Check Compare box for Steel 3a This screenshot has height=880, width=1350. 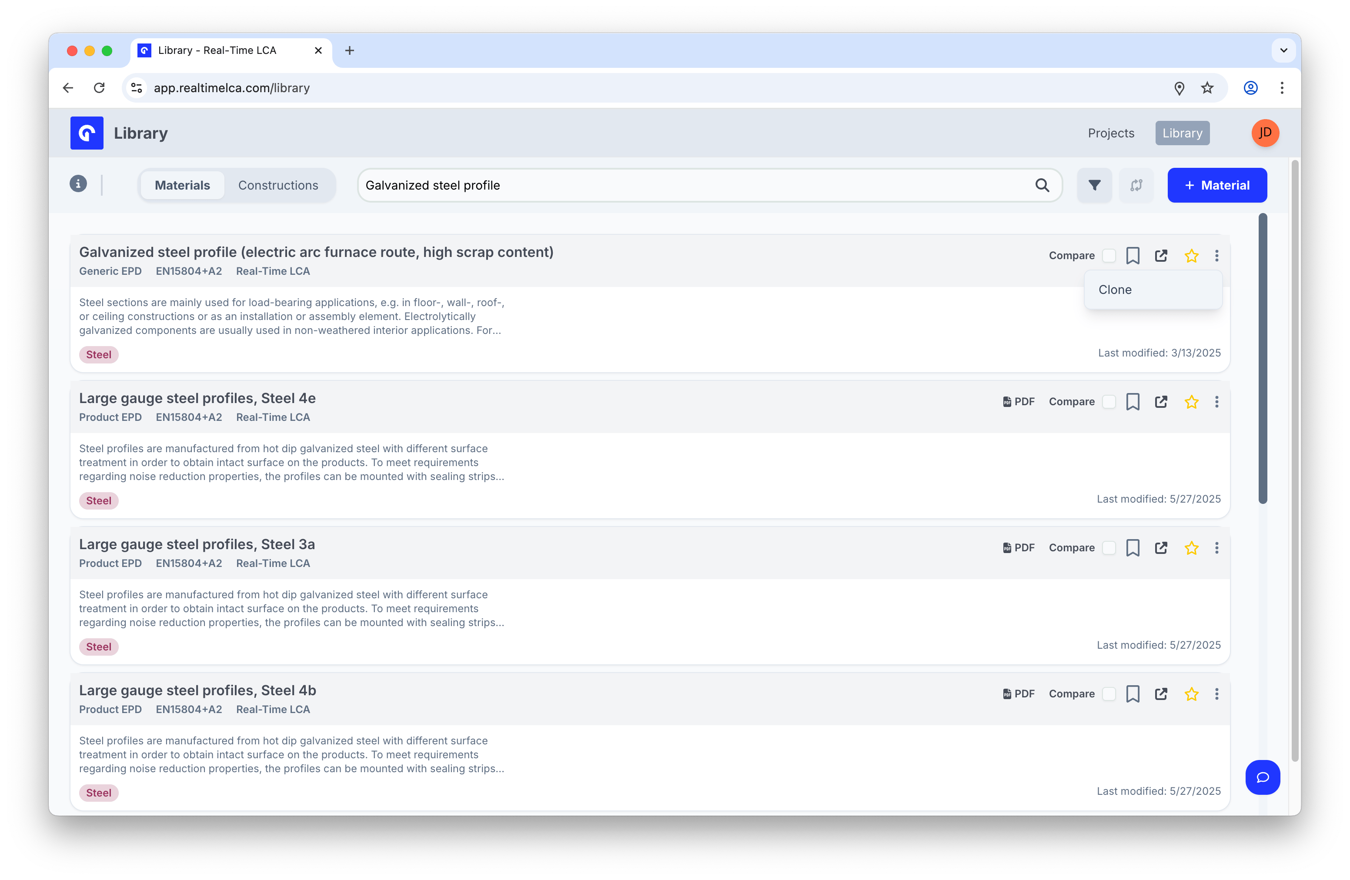[x=1109, y=548]
